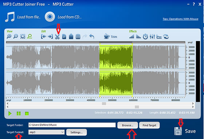Click the Load from file text
This screenshot has height=139, width=204.
[x=29, y=17]
